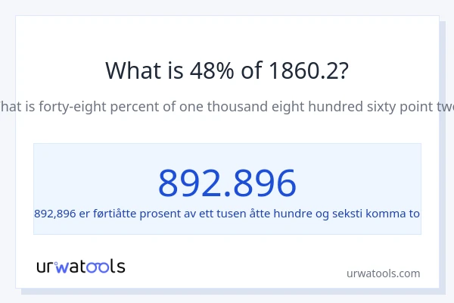Open the urwatools.com link
This screenshot has width=454, height=303.
click(x=383, y=273)
